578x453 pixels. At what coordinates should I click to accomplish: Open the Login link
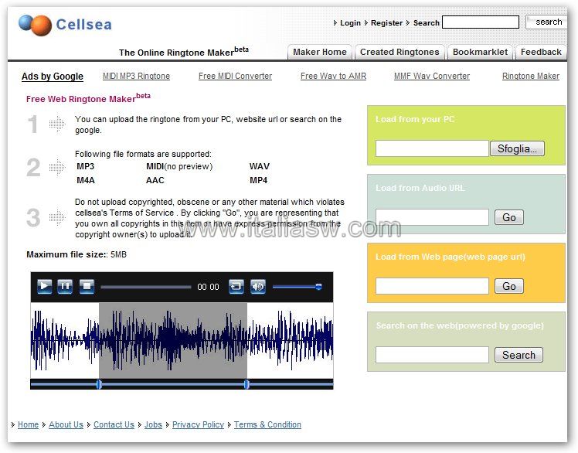pos(350,23)
